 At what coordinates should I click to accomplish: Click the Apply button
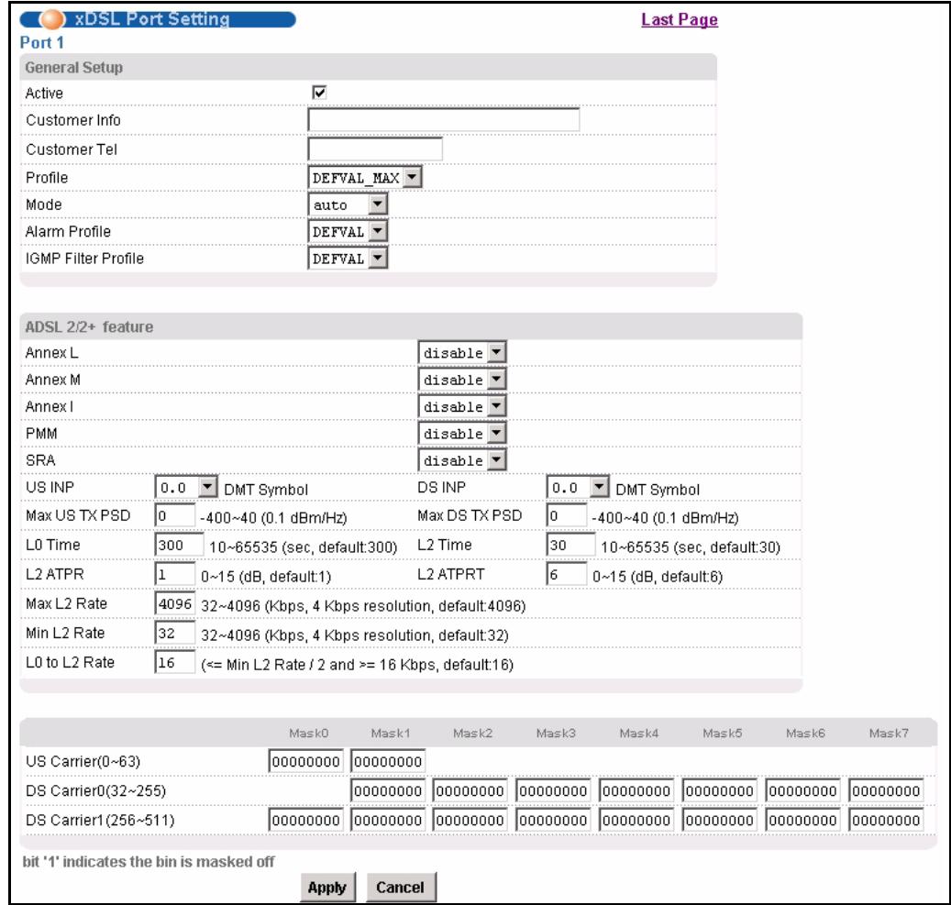tap(327, 888)
